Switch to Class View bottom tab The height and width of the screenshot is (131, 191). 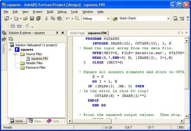(x=37, y=121)
